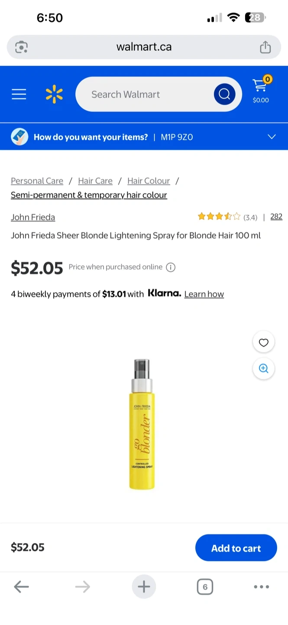Open Klarna 'Learn how' link
Viewport: 288px width, 625px height.
pos(204,294)
